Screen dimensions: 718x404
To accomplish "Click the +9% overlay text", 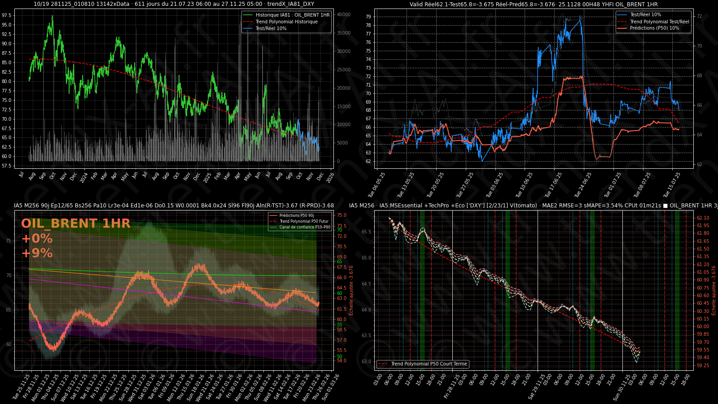I will 37,253.
